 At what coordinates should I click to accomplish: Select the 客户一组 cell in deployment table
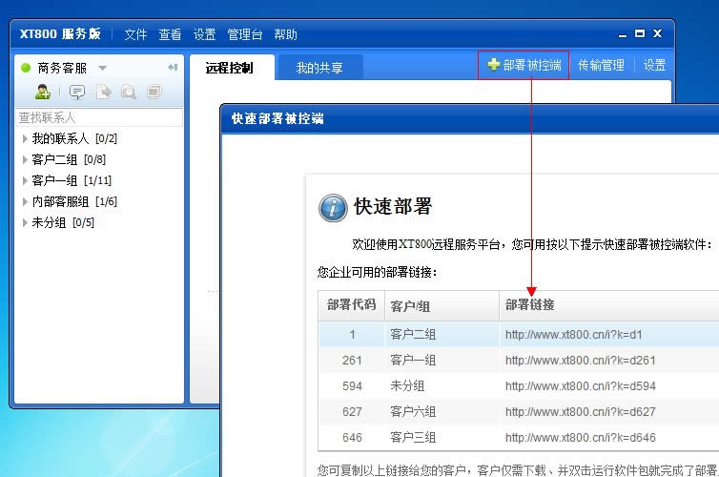(x=442, y=360)
